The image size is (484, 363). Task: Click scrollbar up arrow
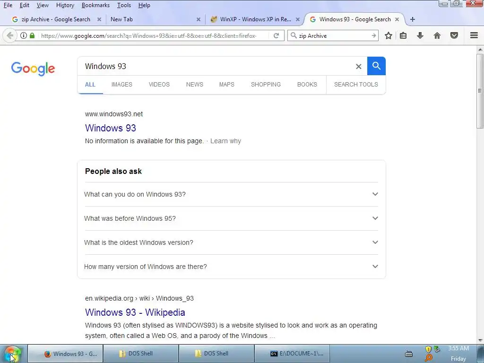[x=480, y=49]
